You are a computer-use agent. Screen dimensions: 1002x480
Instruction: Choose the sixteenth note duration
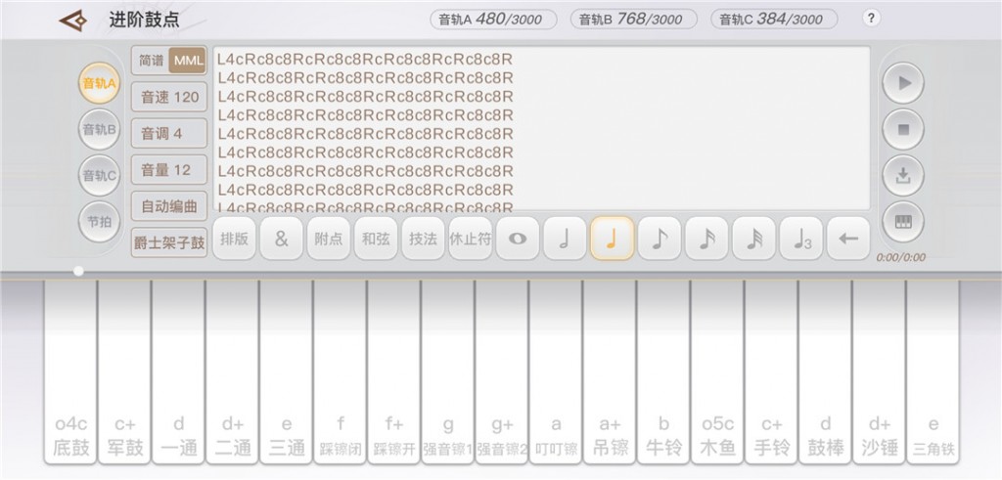[706, 239]
